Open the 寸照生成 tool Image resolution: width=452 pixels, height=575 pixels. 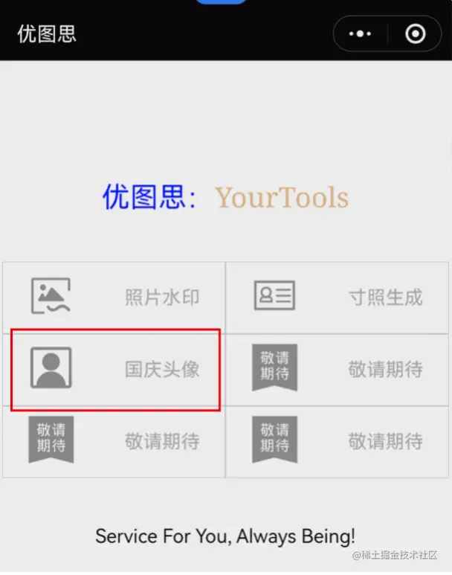pos(385,297)
